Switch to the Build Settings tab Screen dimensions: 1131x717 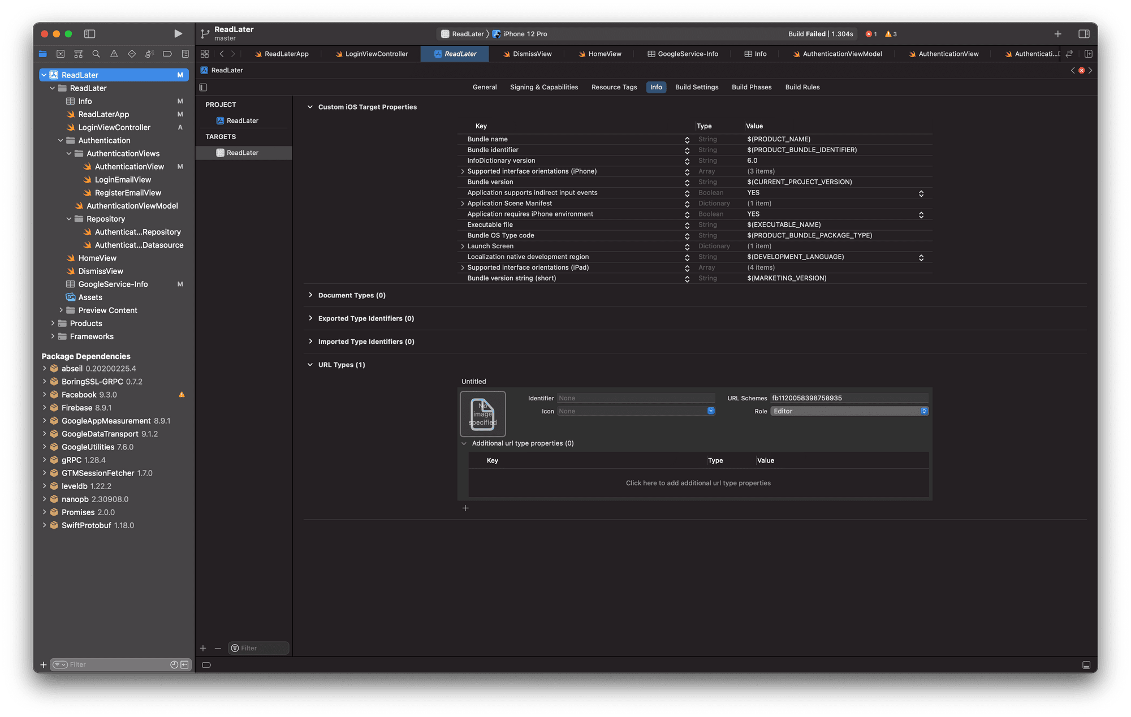(x=697, y=87)
